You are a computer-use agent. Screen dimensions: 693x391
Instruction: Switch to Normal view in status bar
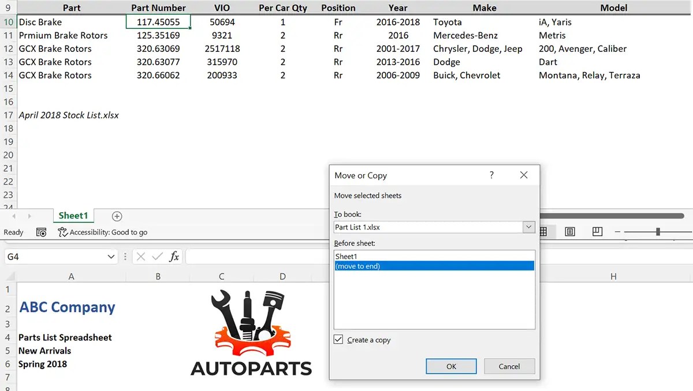(x=544, y=231)
